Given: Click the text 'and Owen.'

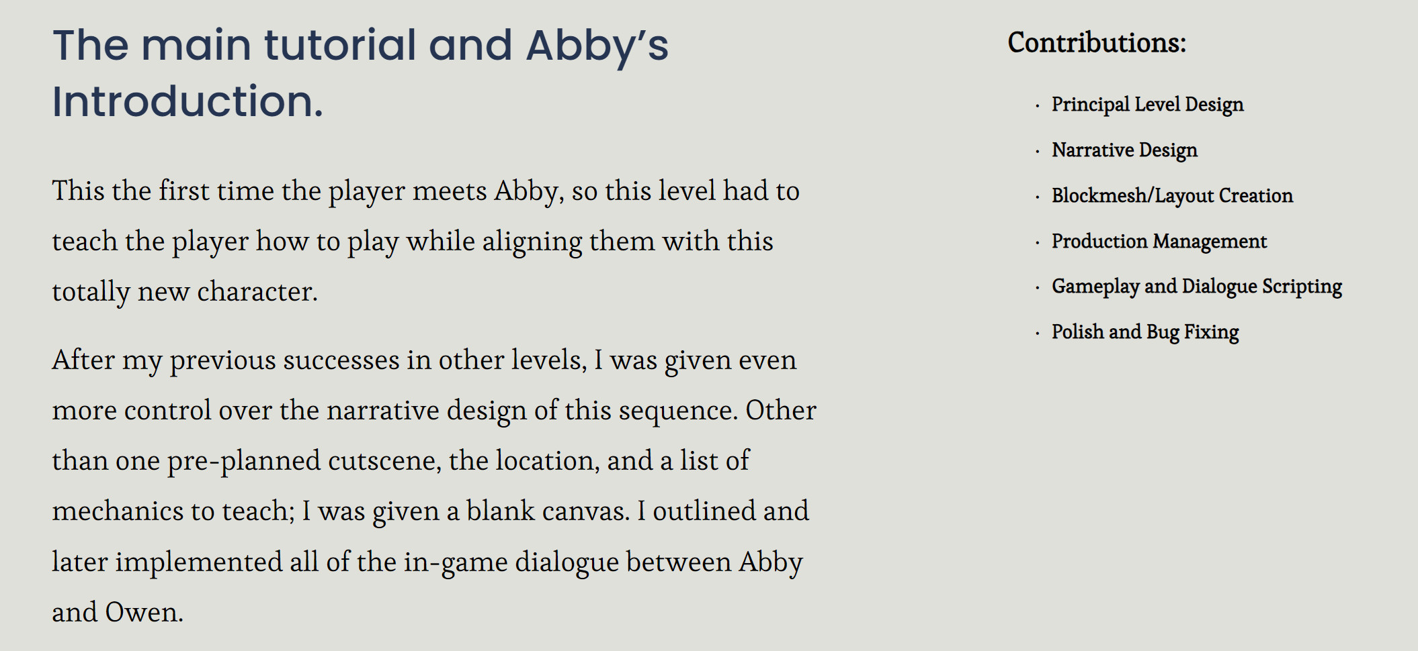Looking at the screenshot, I should tap(118, 613).
